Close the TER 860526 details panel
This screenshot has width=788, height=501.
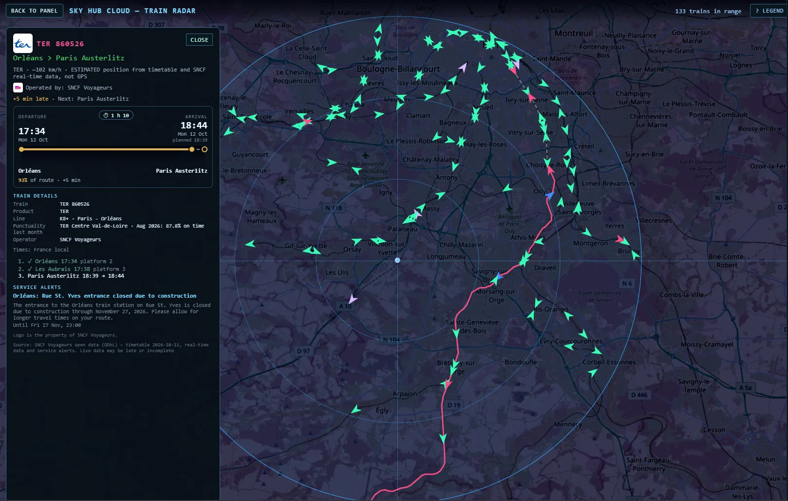[199, 40]
